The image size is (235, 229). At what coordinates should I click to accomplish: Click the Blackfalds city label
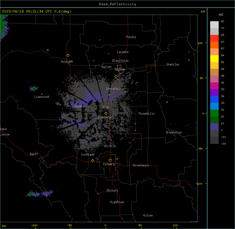pos(120,61)
